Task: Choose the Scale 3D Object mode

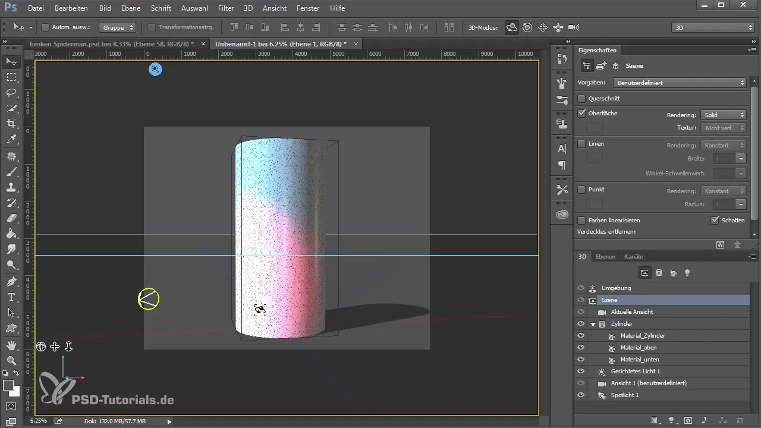Action: [x=574, y=27]
